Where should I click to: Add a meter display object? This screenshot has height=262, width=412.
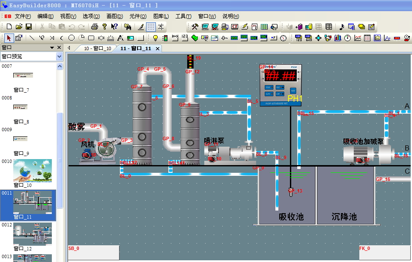click(x=347, y=38)
